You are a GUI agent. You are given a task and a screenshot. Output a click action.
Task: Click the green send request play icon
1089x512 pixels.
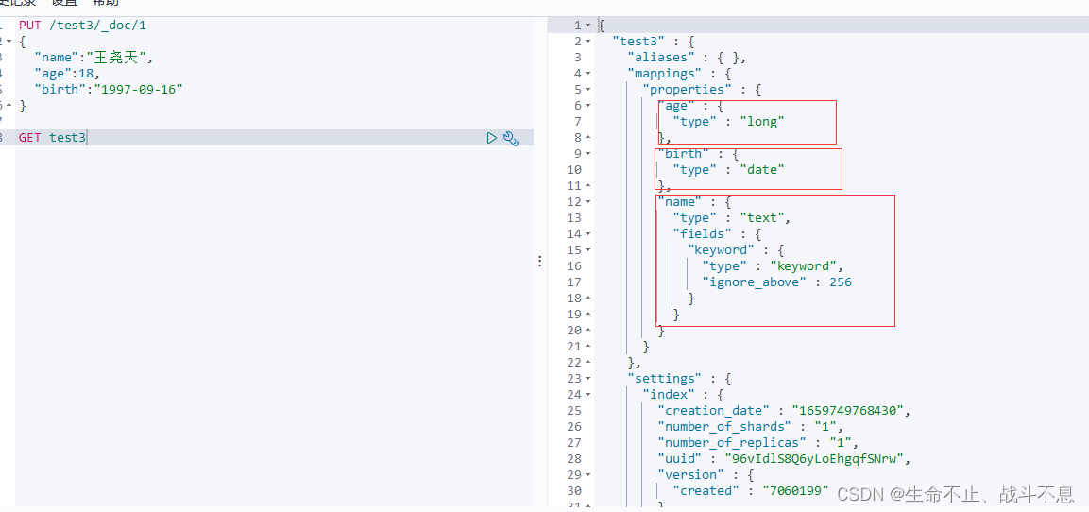pyautogui.click(x=491, y=138)
